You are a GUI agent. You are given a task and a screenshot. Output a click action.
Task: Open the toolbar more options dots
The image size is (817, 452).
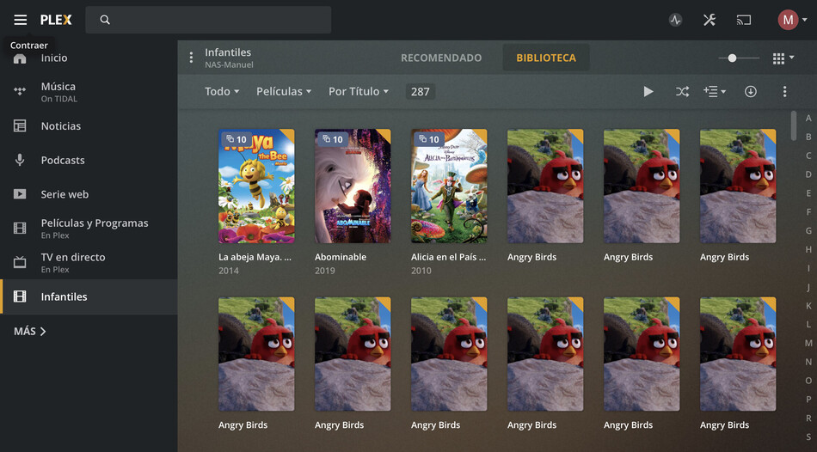tap(784, 92)
